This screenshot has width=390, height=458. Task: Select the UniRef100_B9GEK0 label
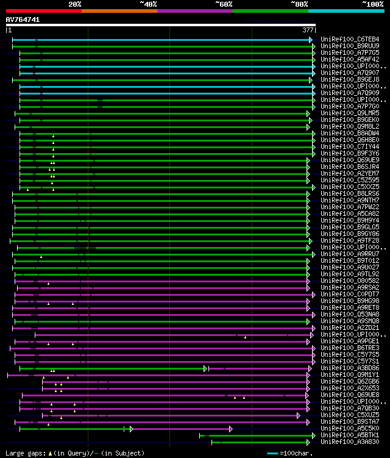tap(350, 120)
